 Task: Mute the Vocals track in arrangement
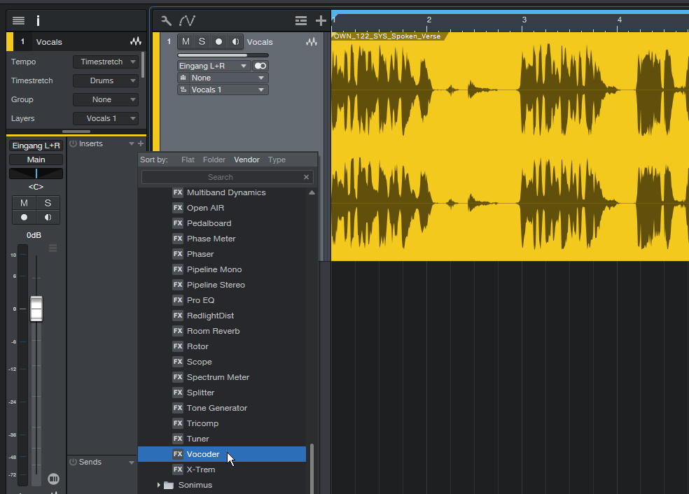(186, 42)
